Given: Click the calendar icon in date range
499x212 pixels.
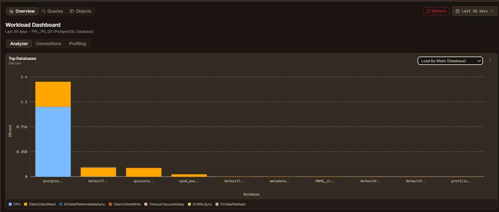Looking at the screenshot, I should (458, 11).
